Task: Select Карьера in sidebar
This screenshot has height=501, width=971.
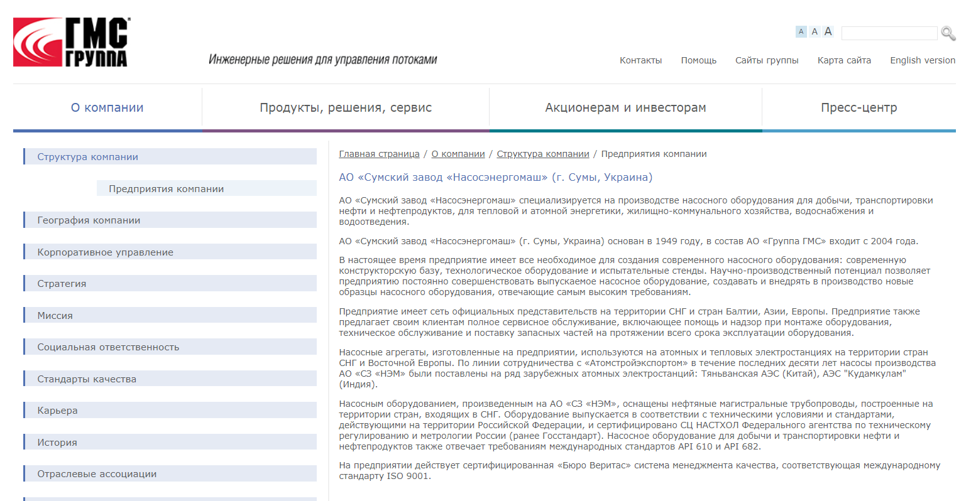Action: [170, 410]
